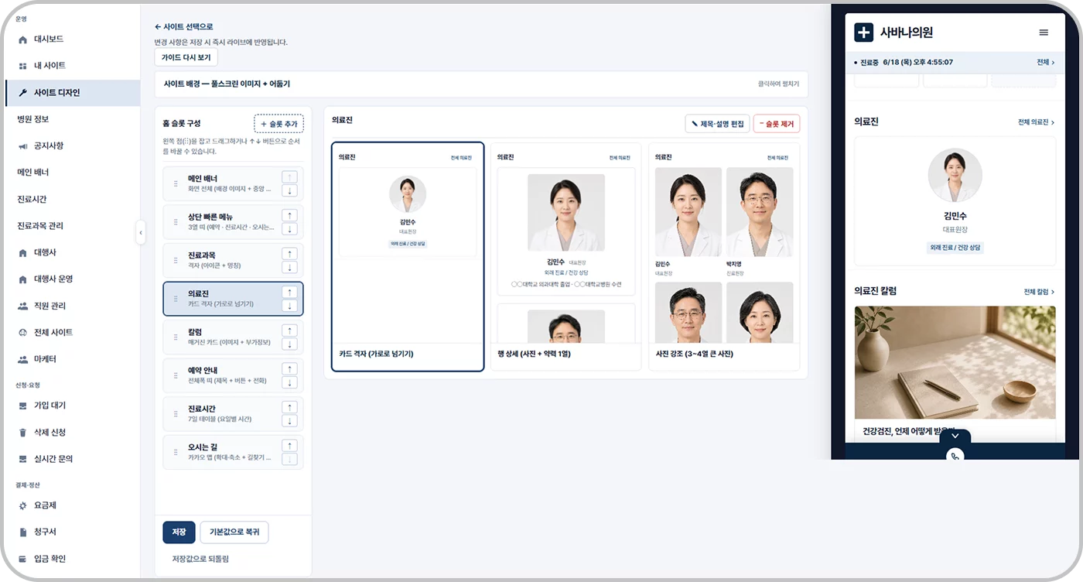
Task: Move 오시는 길 slot up
Action: (x=289, y=445)
